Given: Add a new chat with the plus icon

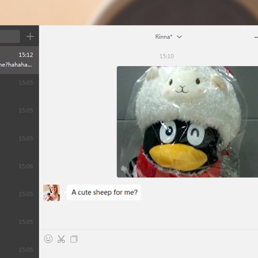Looking at the screenshot, I should (x=30, y=36).
